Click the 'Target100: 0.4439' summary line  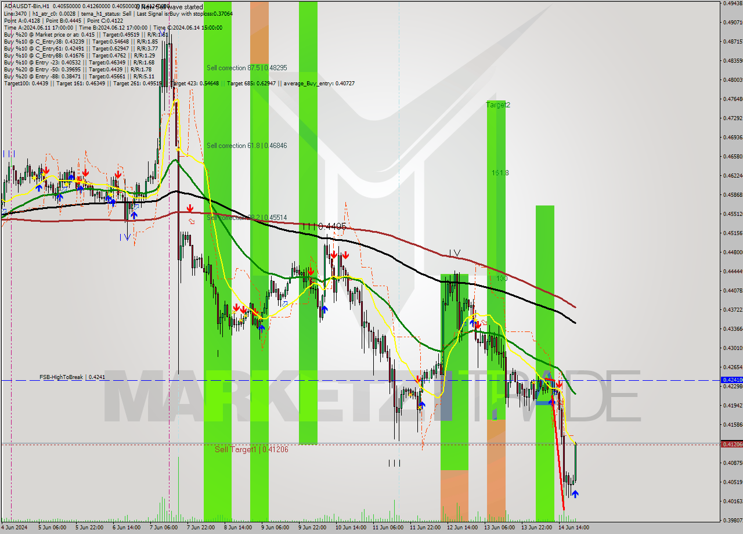point(179,83)
